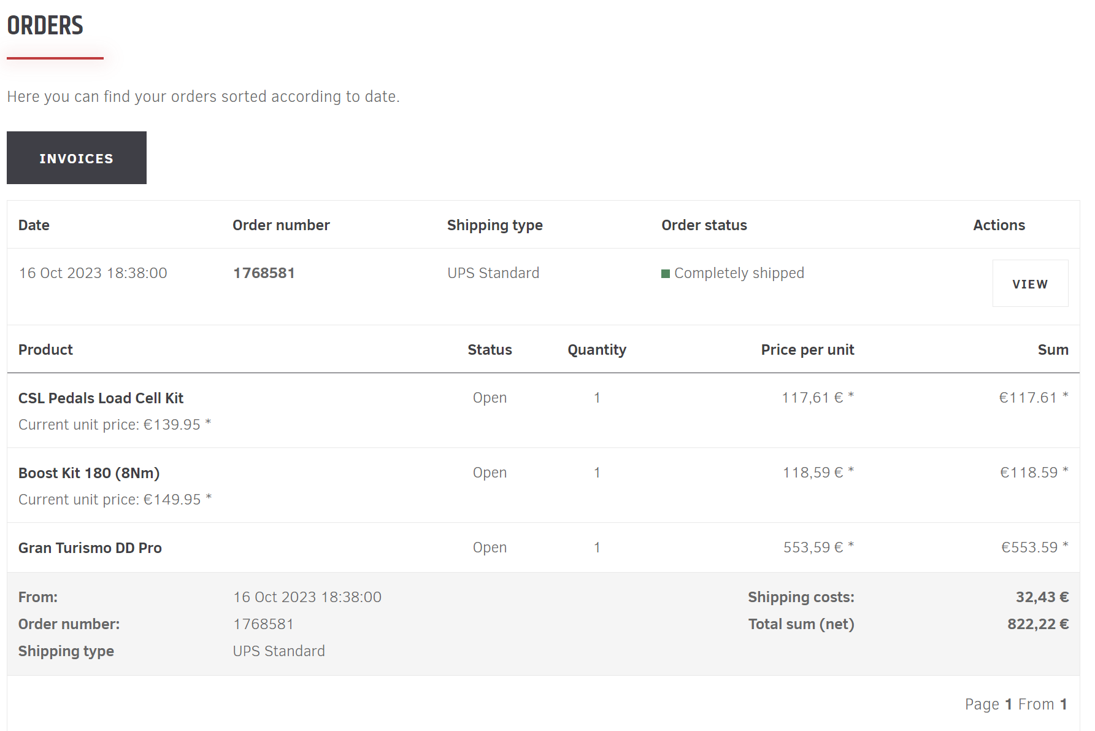
Task: Click Open status of Gran Turismo row
Action: click(x=490, y=548)
